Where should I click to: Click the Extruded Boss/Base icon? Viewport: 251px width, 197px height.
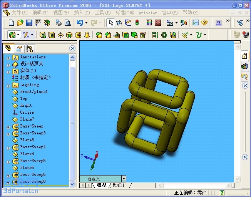tap(43, 35)
